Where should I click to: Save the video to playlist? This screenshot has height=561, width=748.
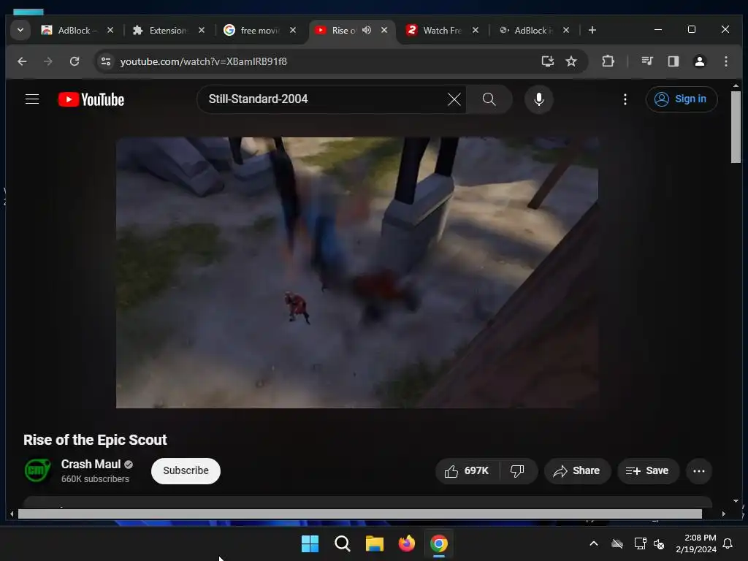647,471
